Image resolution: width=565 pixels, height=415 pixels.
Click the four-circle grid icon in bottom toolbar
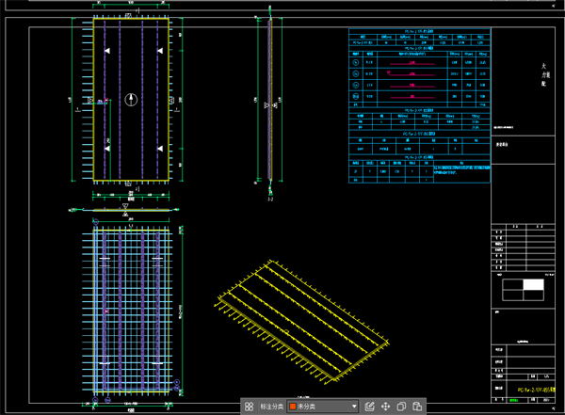[x=249, y=407]
